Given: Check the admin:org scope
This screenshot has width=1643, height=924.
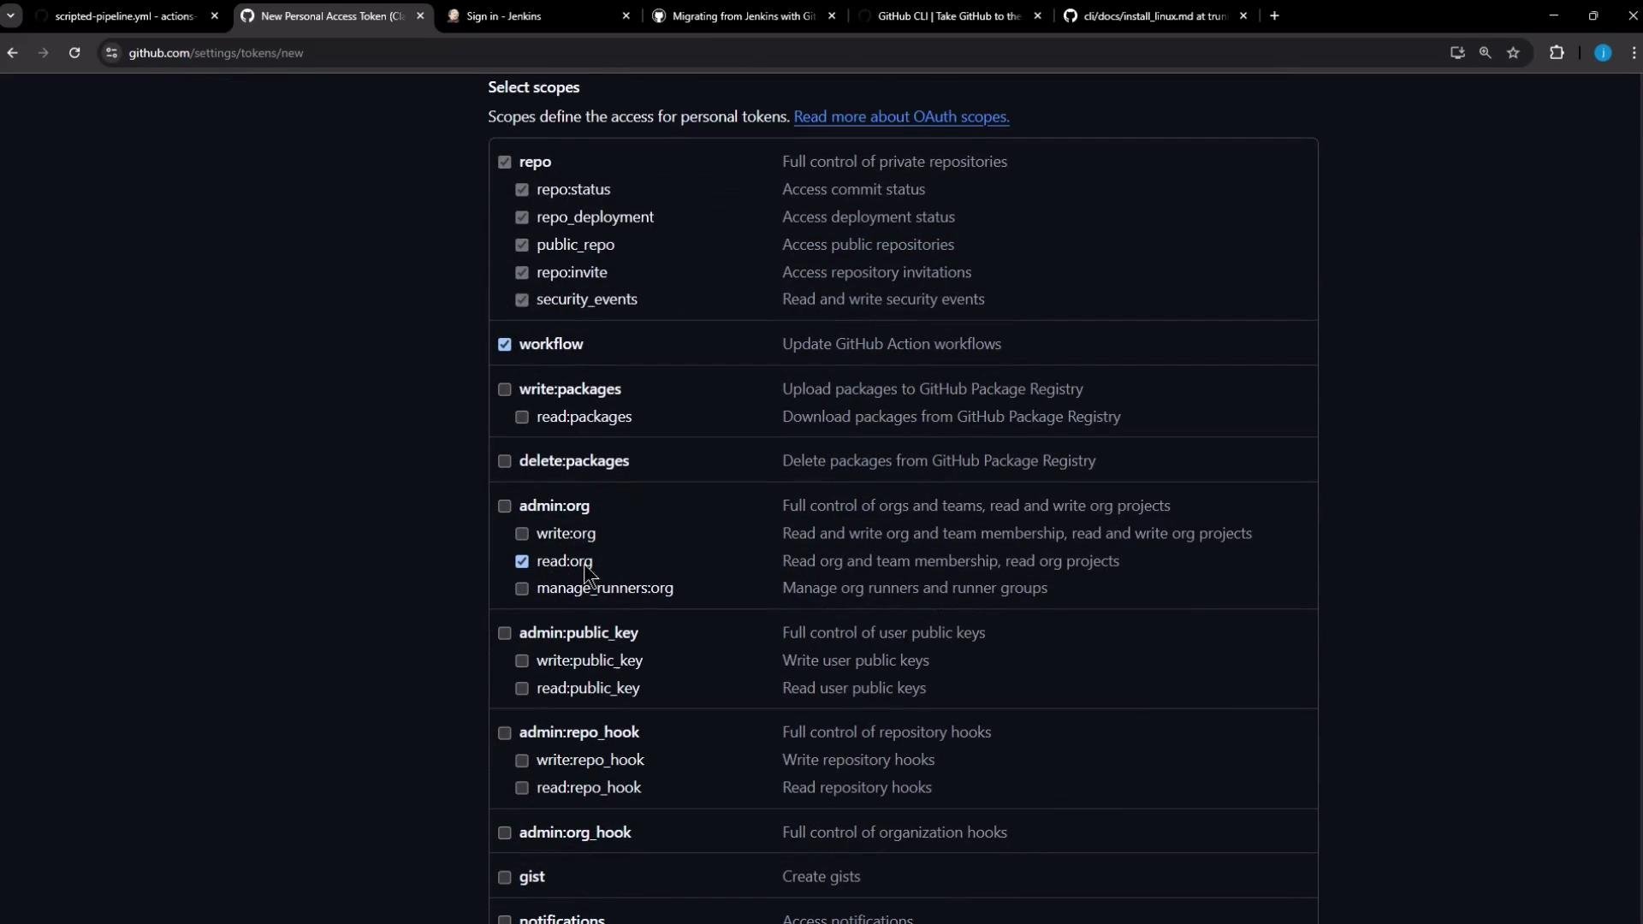Looking at the screenshot, I should coord(504,506).
